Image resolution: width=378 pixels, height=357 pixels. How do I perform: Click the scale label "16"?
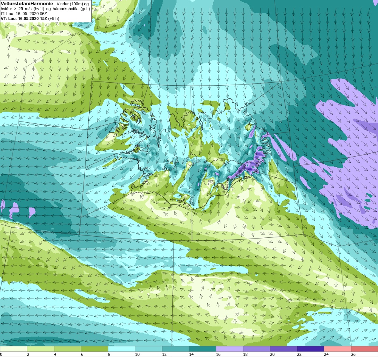[x=218, y=354]
